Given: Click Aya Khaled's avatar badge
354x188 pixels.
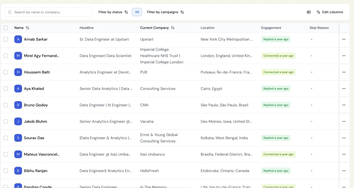Looking at the screenshot, I should point(18,89).
